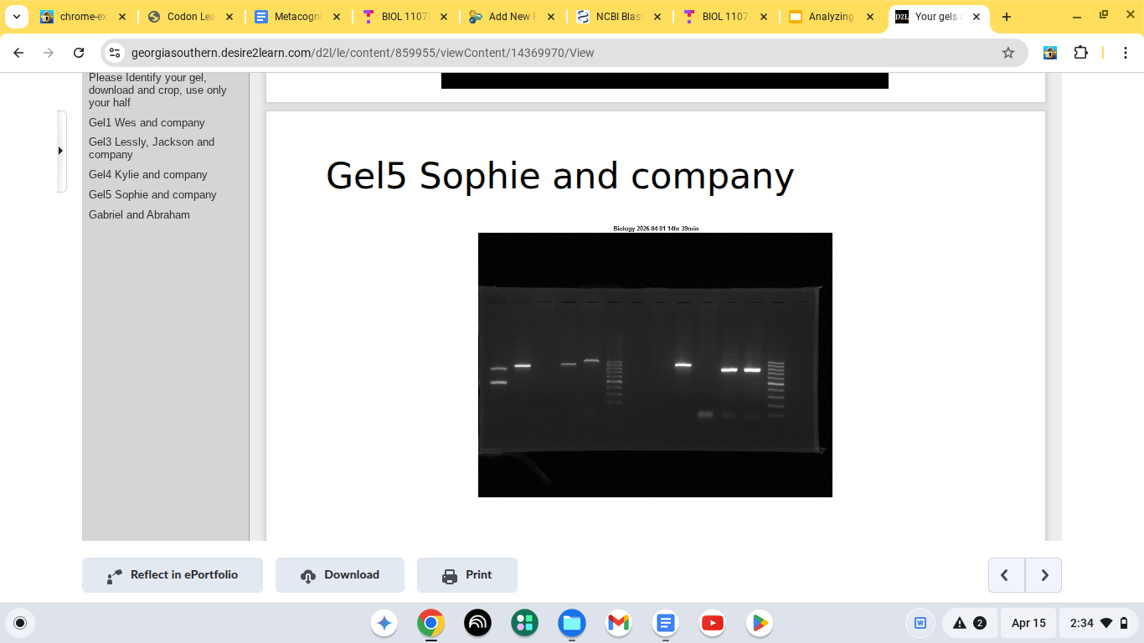Select Gel4 Kylie and company link
The height and width of the screenshot is (643, 1144).
[148, 175]
